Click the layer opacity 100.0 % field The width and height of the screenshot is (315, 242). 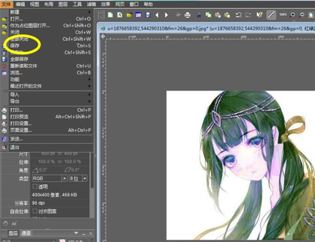point(78,240)
